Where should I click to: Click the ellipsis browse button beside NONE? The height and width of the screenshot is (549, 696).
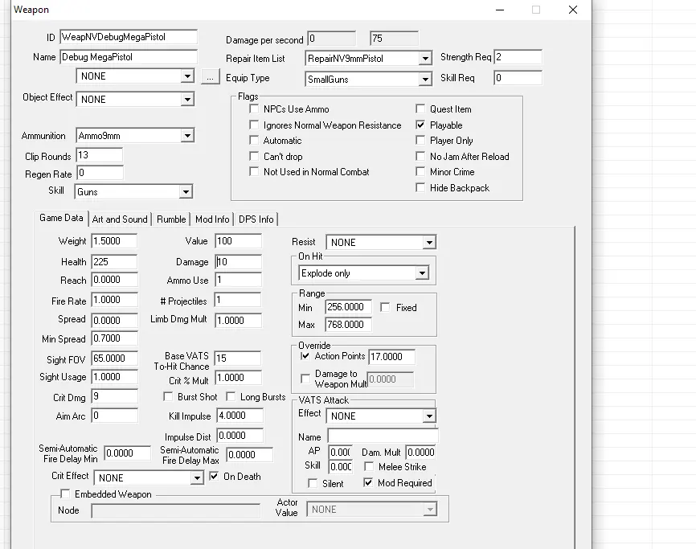(210, 76)
